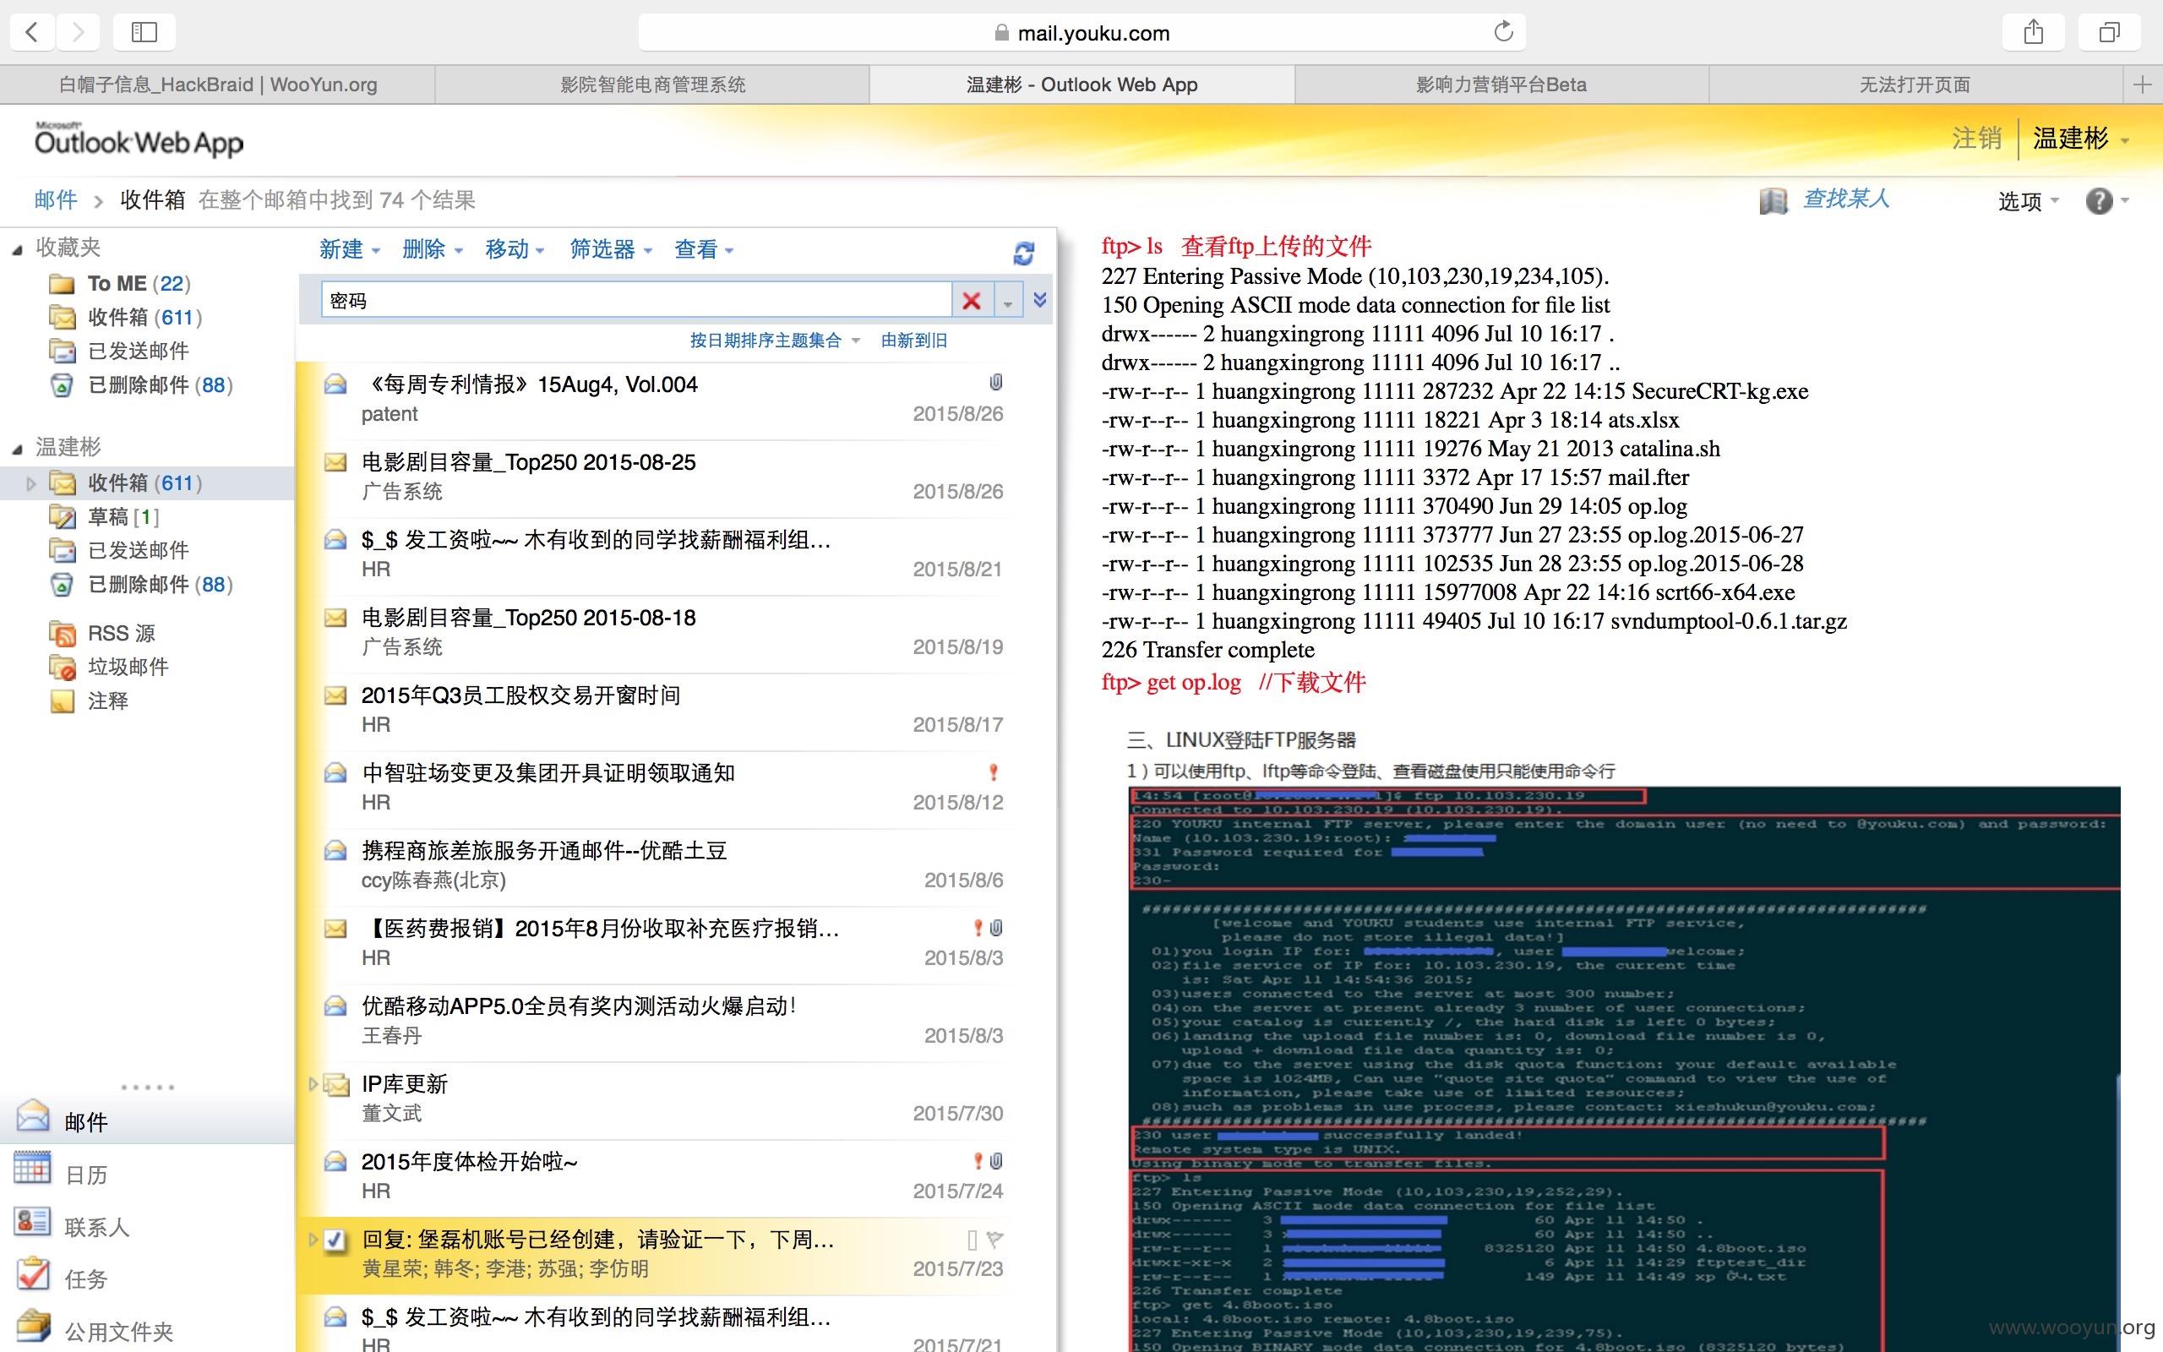Open the search scope dropdown arrow
The width and height of the screenshot is (2163, 1352).
coord(1008,302)
